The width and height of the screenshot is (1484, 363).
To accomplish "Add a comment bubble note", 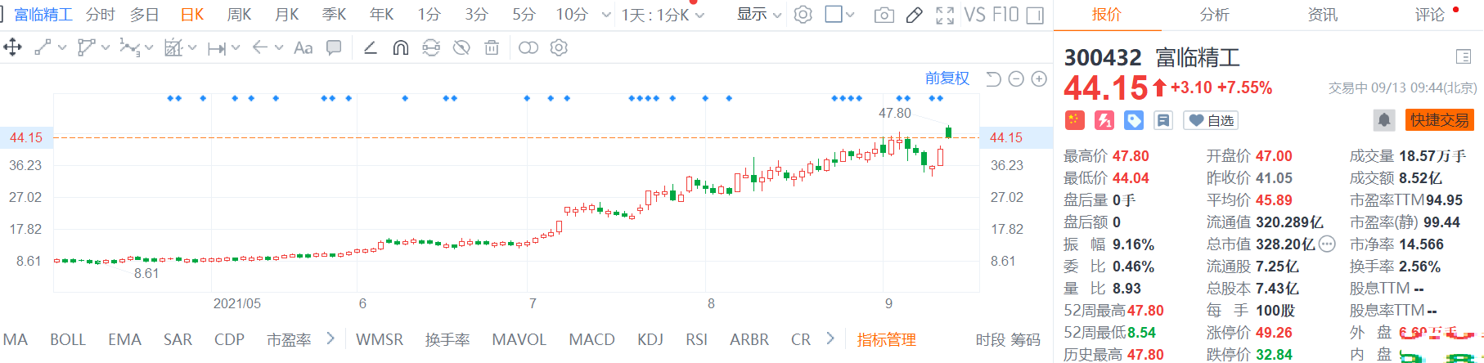I will pos(334,48).
